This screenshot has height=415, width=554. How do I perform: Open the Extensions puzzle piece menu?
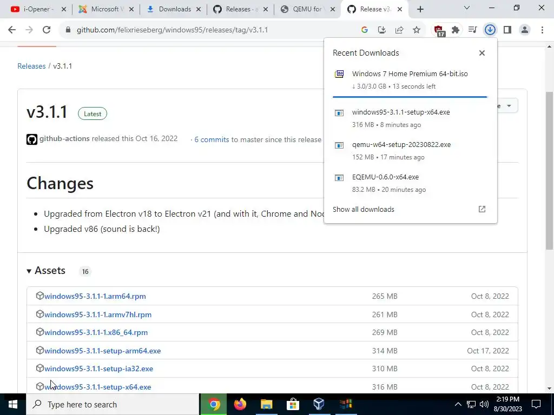456,30
